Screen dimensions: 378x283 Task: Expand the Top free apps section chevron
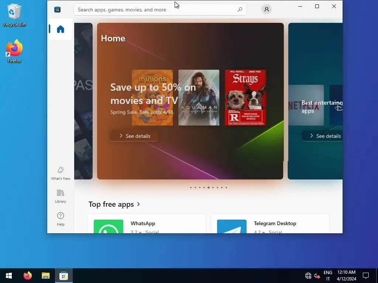138,204
